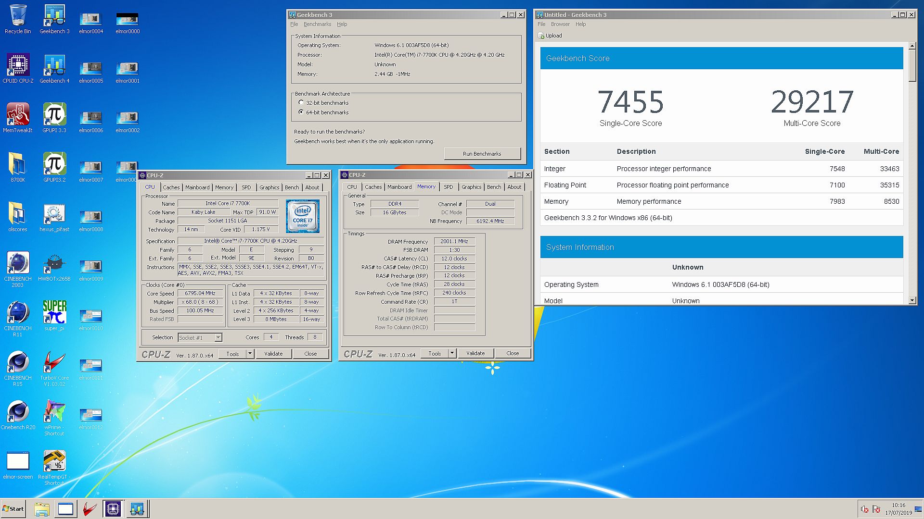Expand Tools dropdown arrow in Memory CPU-Z
The width and height of the screenshot is (924, 519).
pos(452,353)
